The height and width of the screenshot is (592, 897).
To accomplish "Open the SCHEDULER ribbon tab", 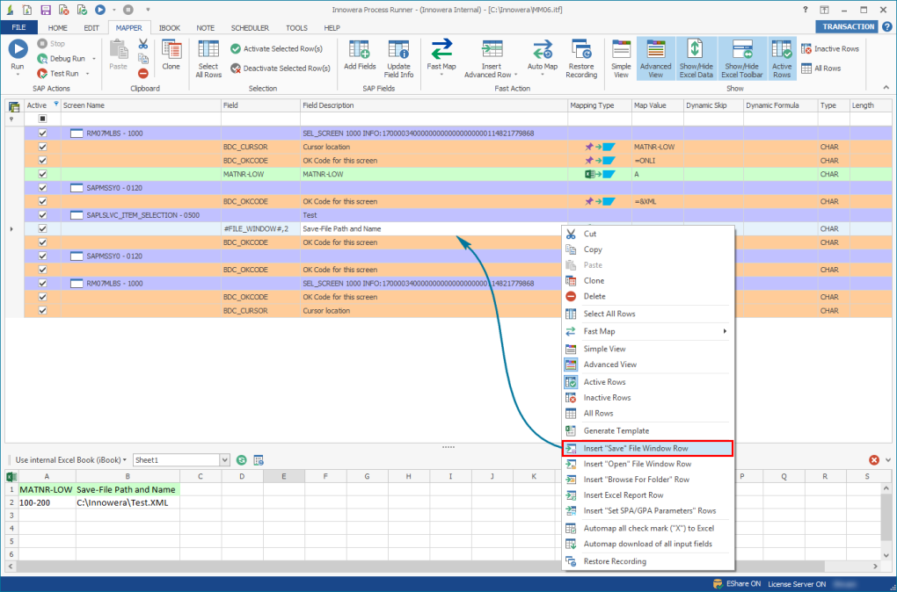I will pyautogui.click(x=250, y=27).
